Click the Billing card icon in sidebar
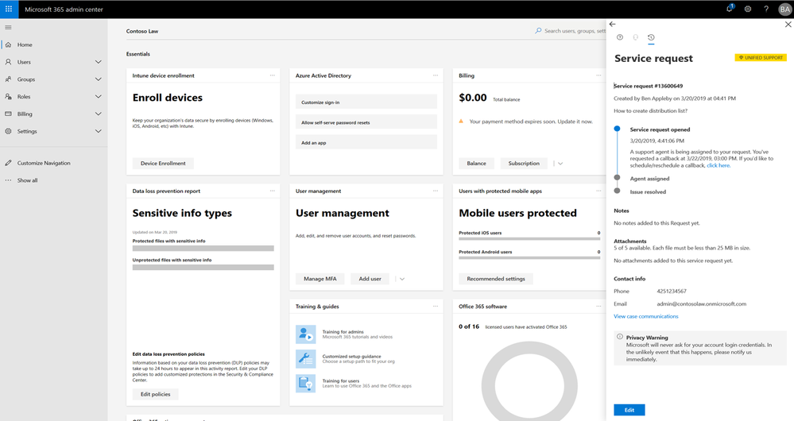 pos(8,114)
